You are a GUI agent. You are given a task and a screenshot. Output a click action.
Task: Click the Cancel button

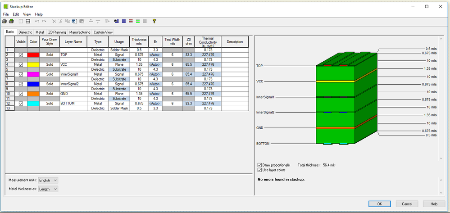[x=407, y=204]
